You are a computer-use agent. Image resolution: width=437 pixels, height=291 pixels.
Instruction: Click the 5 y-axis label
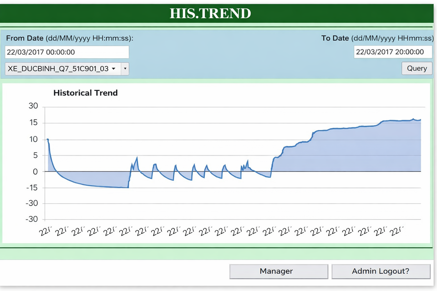[36, 156]
